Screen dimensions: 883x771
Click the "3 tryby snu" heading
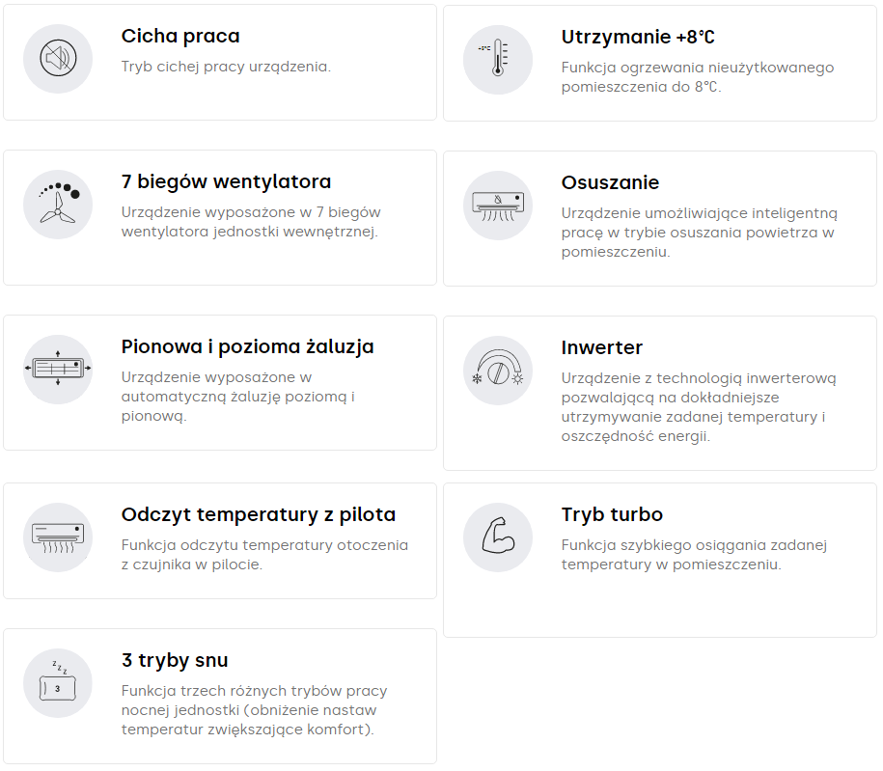pyautogui.click(x=175, y=660)
